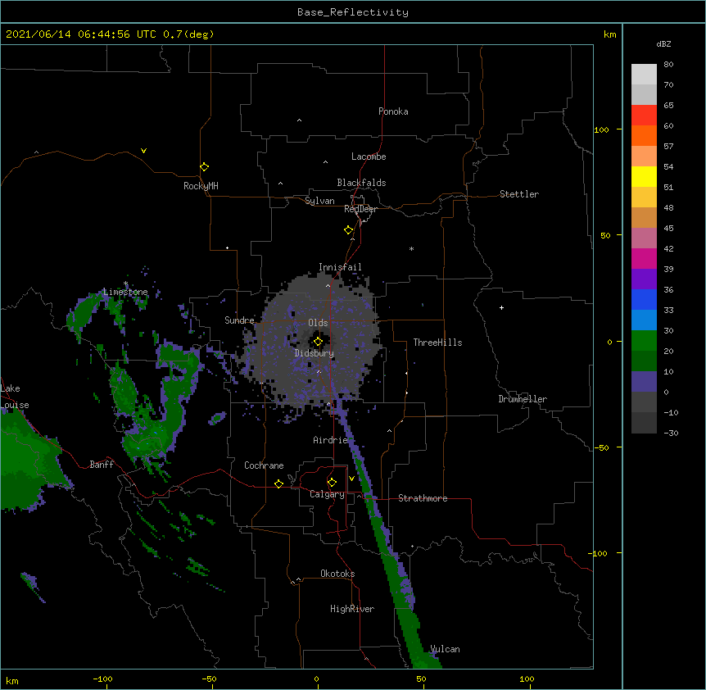Click the Calgary city label
The image size is (706, 690).
pyautogui.click(x=327, y=494)
